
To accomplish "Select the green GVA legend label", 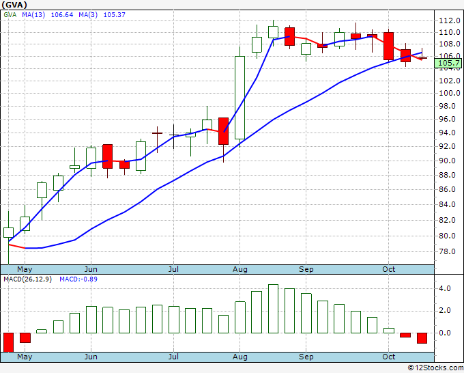I will click(10, 15).
